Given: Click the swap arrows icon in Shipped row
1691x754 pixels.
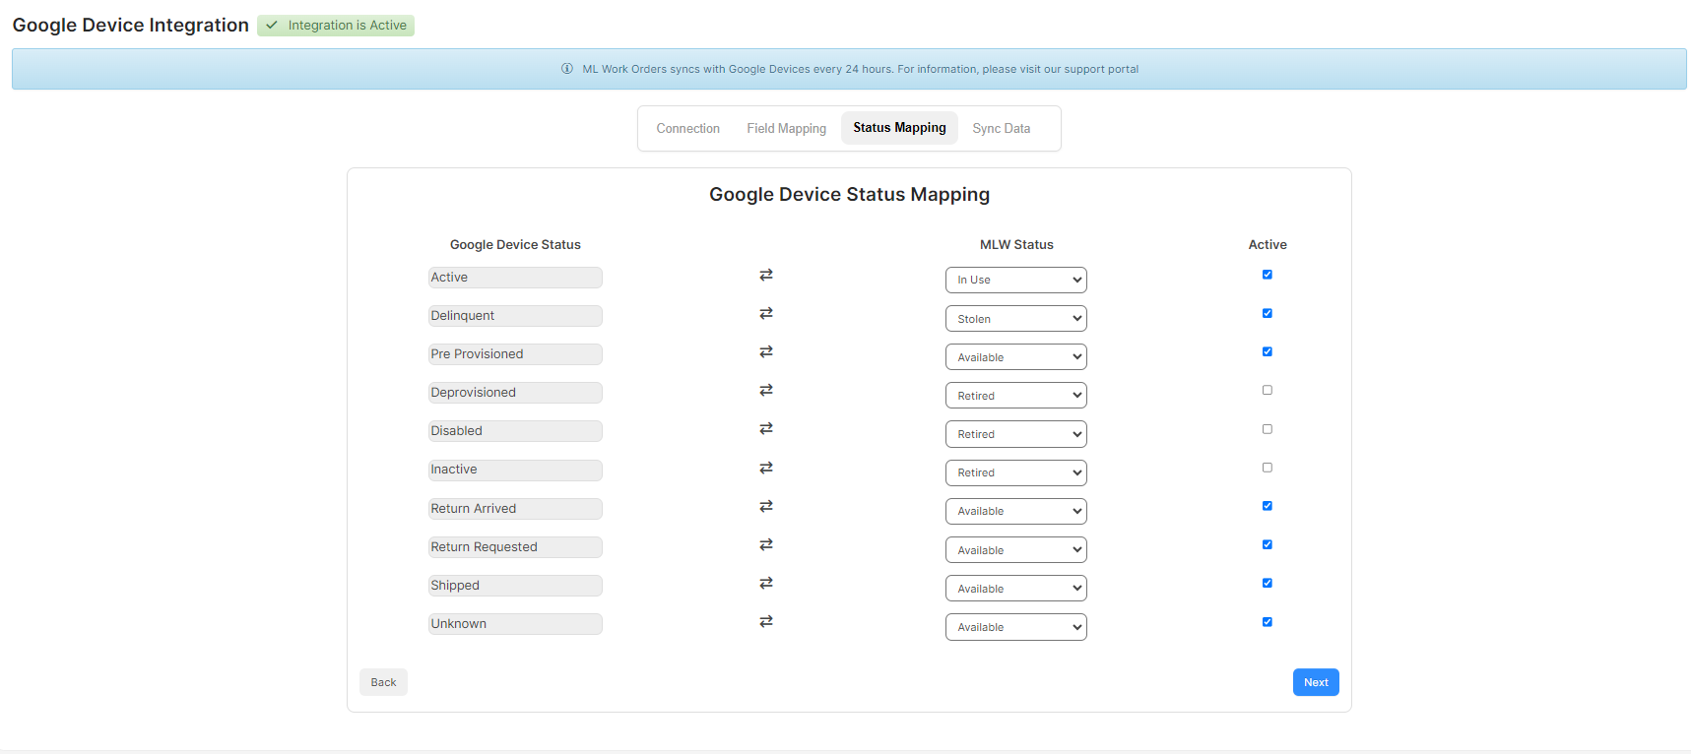Looking at the screenshot, I should tap(765, 584).
